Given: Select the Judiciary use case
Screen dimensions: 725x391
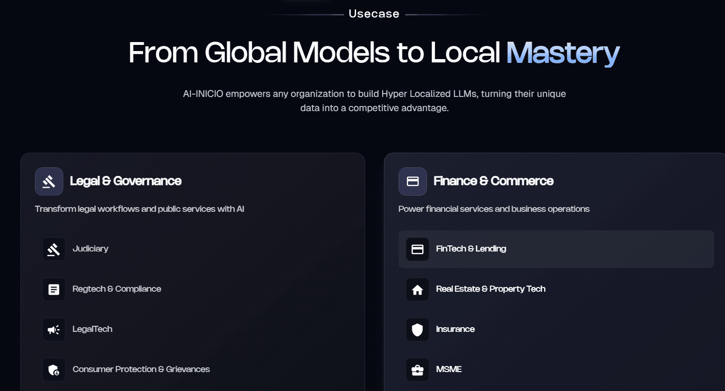Looking at the screenshot, I should click(x=90, y=249).
